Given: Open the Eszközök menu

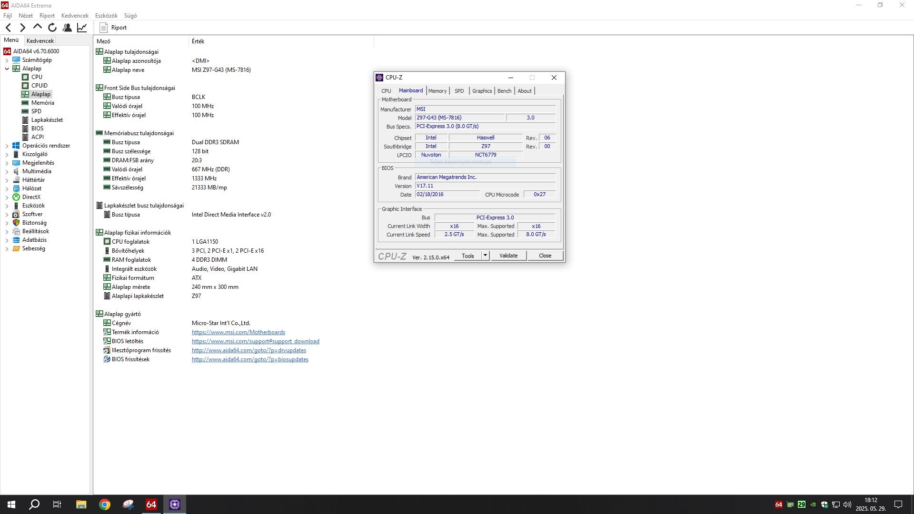Looking at the screenshot, I should [x=106, y=16].
